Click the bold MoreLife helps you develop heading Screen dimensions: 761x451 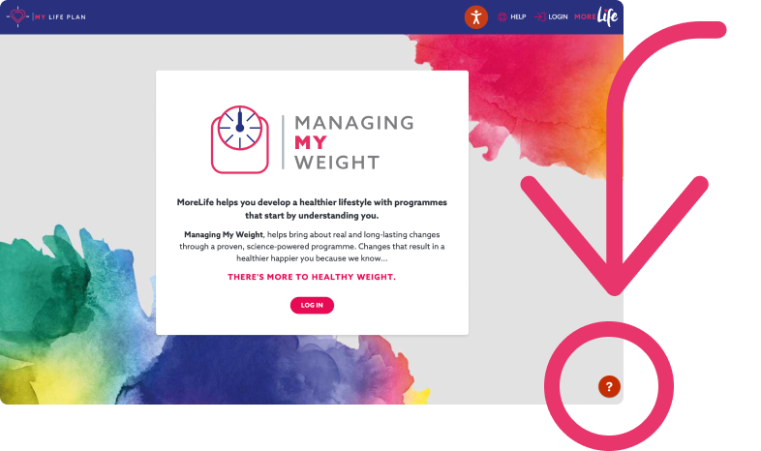pyautogui.click(x=312, y=208)
